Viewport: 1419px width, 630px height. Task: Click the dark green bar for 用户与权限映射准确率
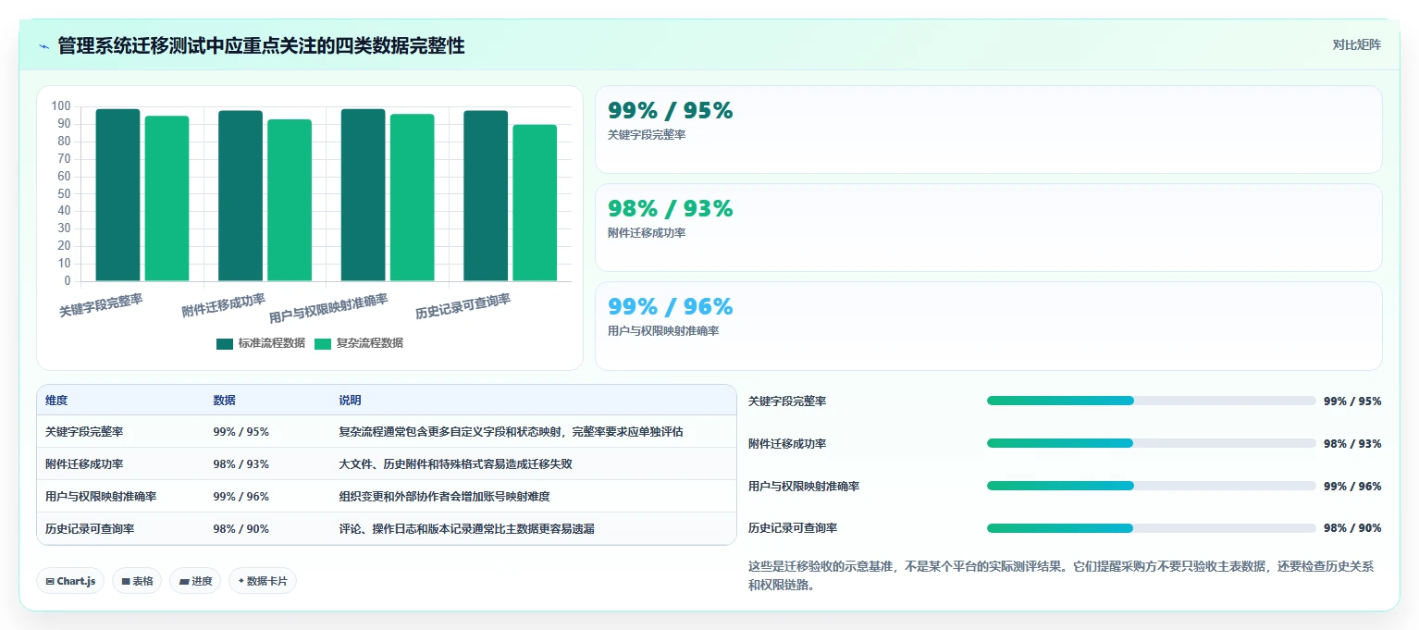pyautogui.click(x=364, y=195)
